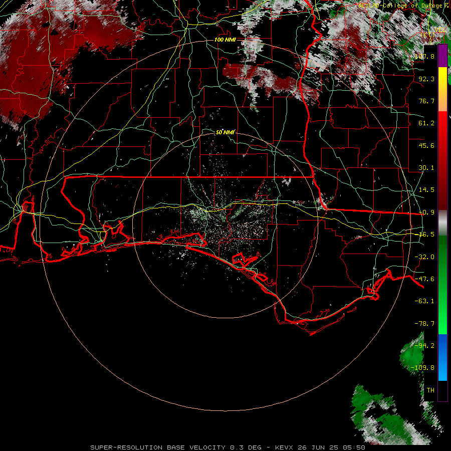Click the "100 NMI" range ring label

point(225,40)
